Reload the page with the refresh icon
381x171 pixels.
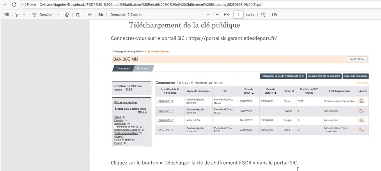click(14, 5)
